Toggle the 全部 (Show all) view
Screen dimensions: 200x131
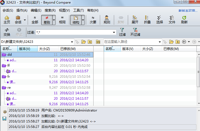tap(35, 20)
